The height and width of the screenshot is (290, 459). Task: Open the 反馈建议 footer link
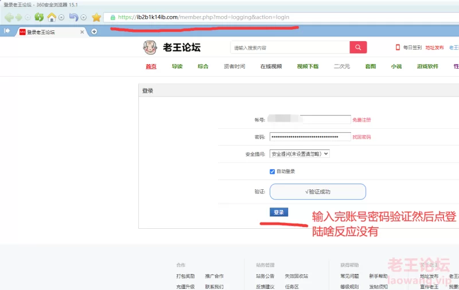[x=265, y=287]
